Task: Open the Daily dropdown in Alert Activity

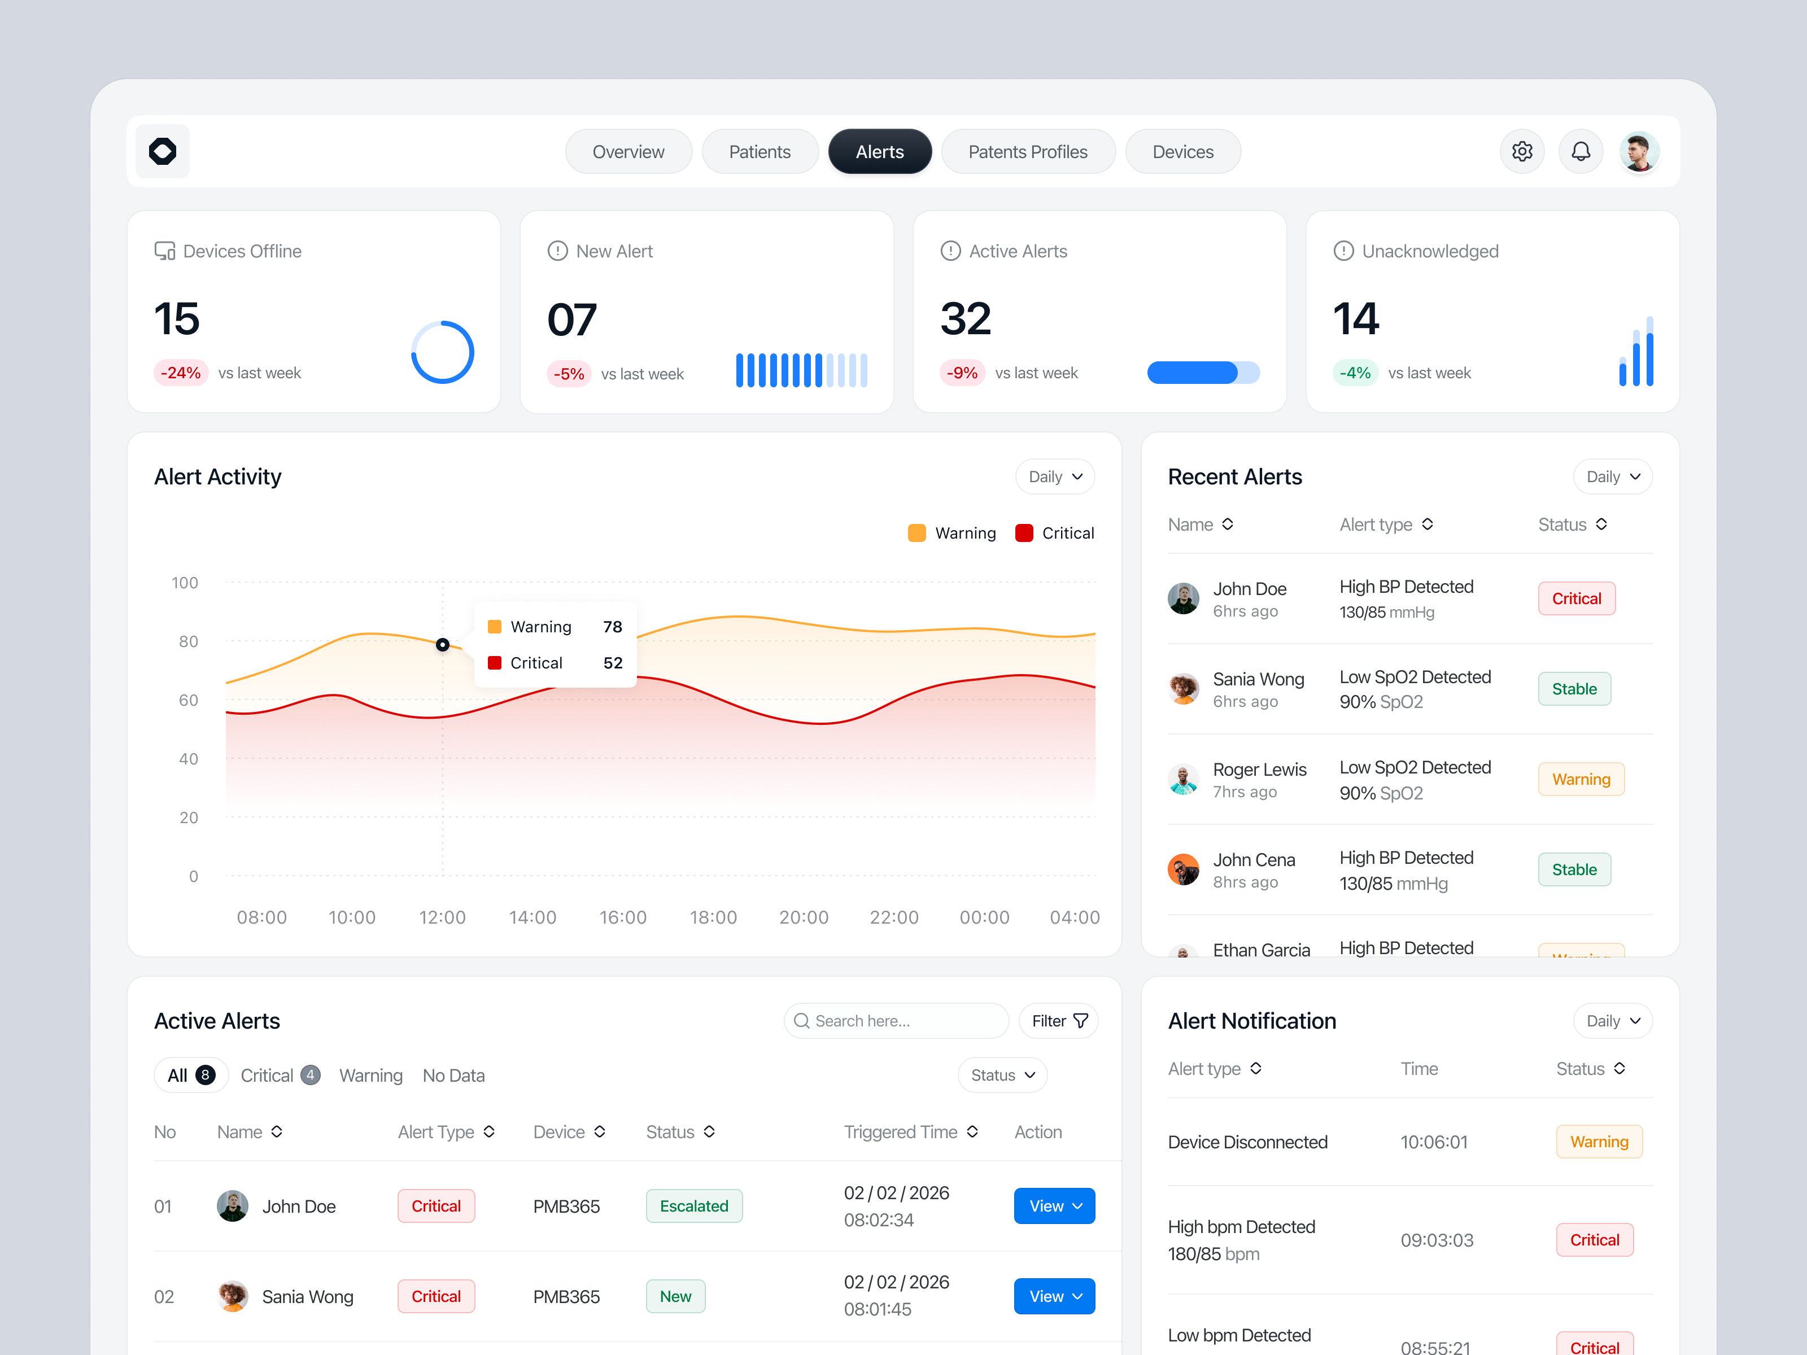Action: point(1054,476)
